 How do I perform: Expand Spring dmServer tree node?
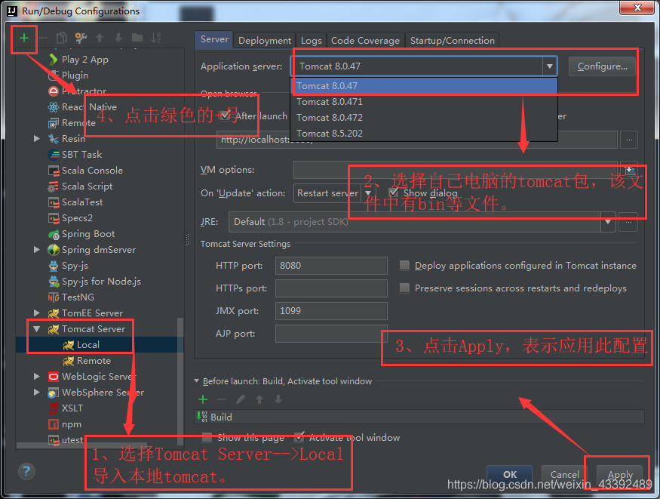37,250
